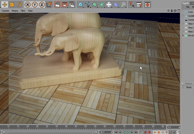Open the spline pen tools
Screen dimensions: 194x134
pos(87,5)
